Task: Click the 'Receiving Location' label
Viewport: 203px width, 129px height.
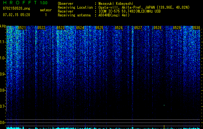Action: 75,7
